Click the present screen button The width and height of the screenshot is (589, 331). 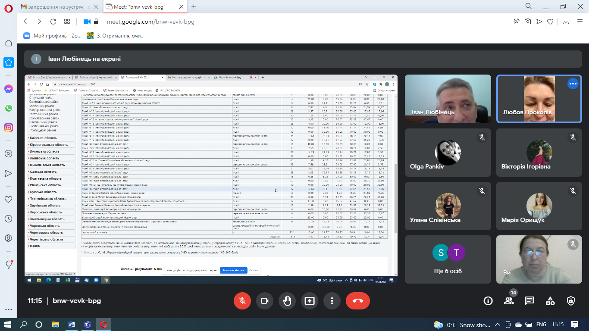(309, 301)
